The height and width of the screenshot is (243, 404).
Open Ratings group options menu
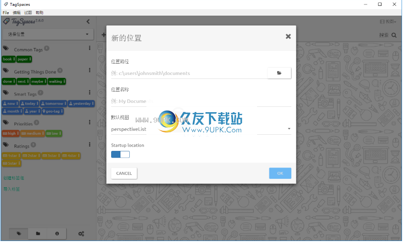90,145
